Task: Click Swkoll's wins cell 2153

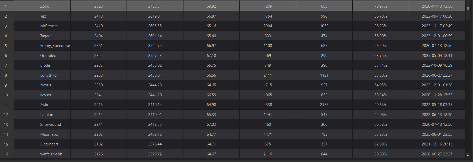Action: pos(324,105)
